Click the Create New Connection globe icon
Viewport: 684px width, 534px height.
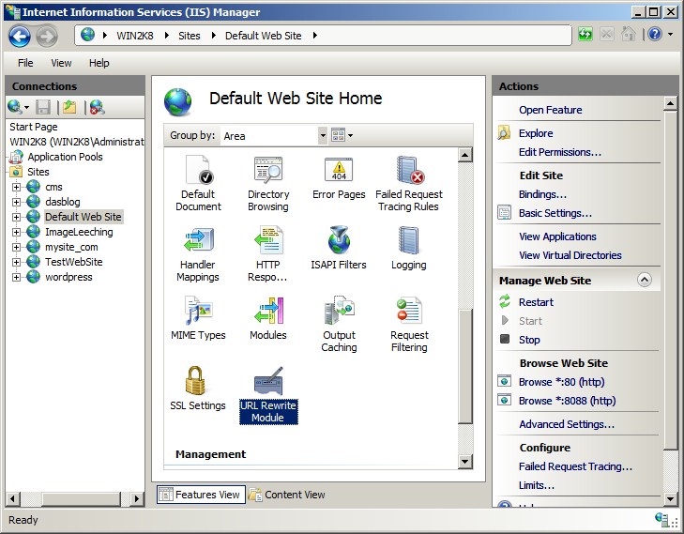(x=15, y=107)
